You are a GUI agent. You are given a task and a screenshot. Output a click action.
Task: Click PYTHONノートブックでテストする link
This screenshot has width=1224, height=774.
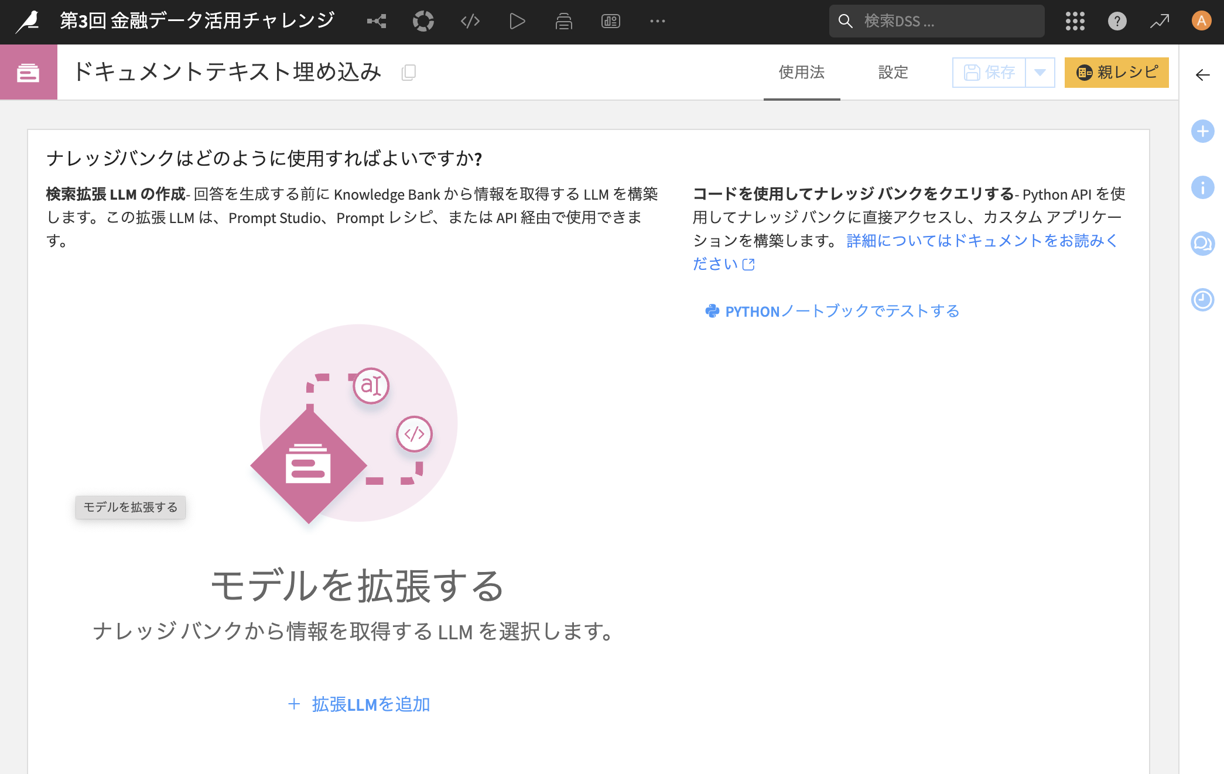pyautogui.click(x=832, y=311)
